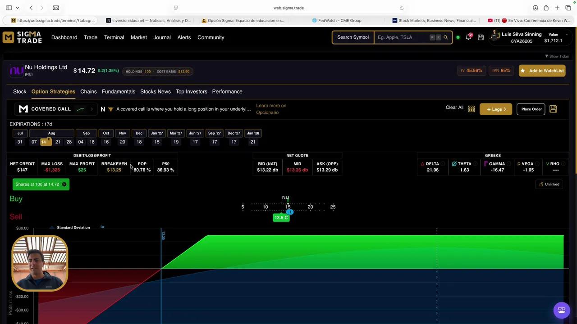Click the Safari mail icon

click(x=56, y=8)
